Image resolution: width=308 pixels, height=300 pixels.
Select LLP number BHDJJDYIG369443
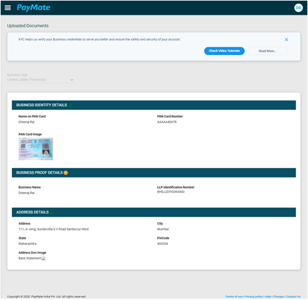tap(171, 192)
